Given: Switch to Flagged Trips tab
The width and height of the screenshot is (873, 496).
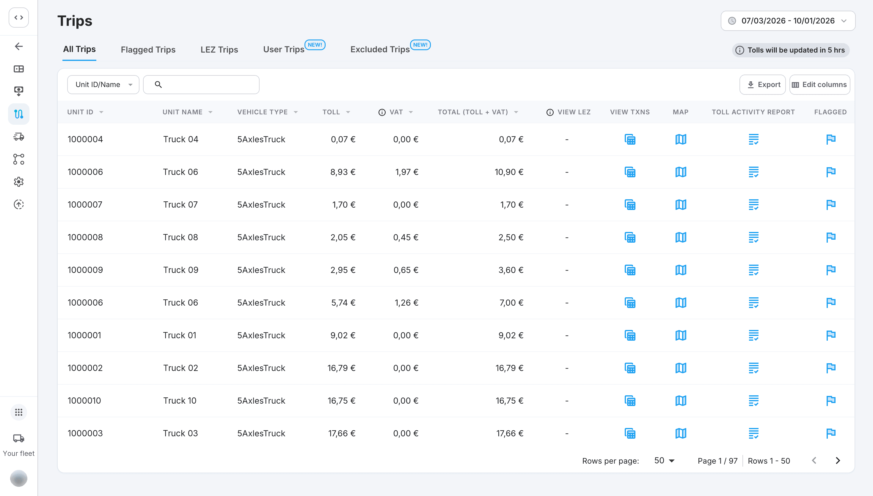Looking at the screenshot, I should pos(148,50).
